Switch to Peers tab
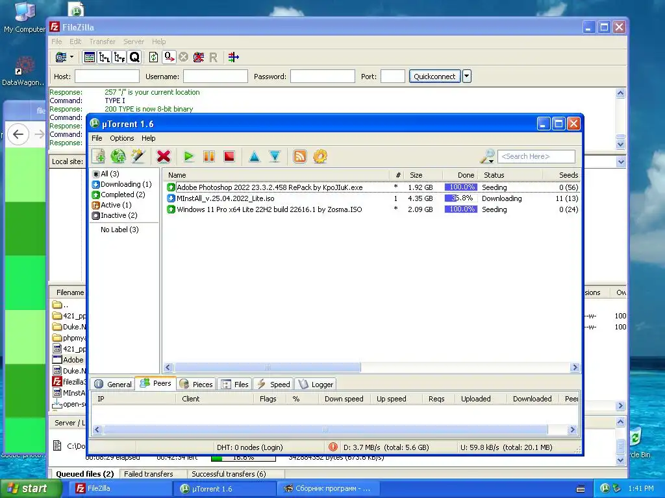The image size is (665, 498). 156,383
